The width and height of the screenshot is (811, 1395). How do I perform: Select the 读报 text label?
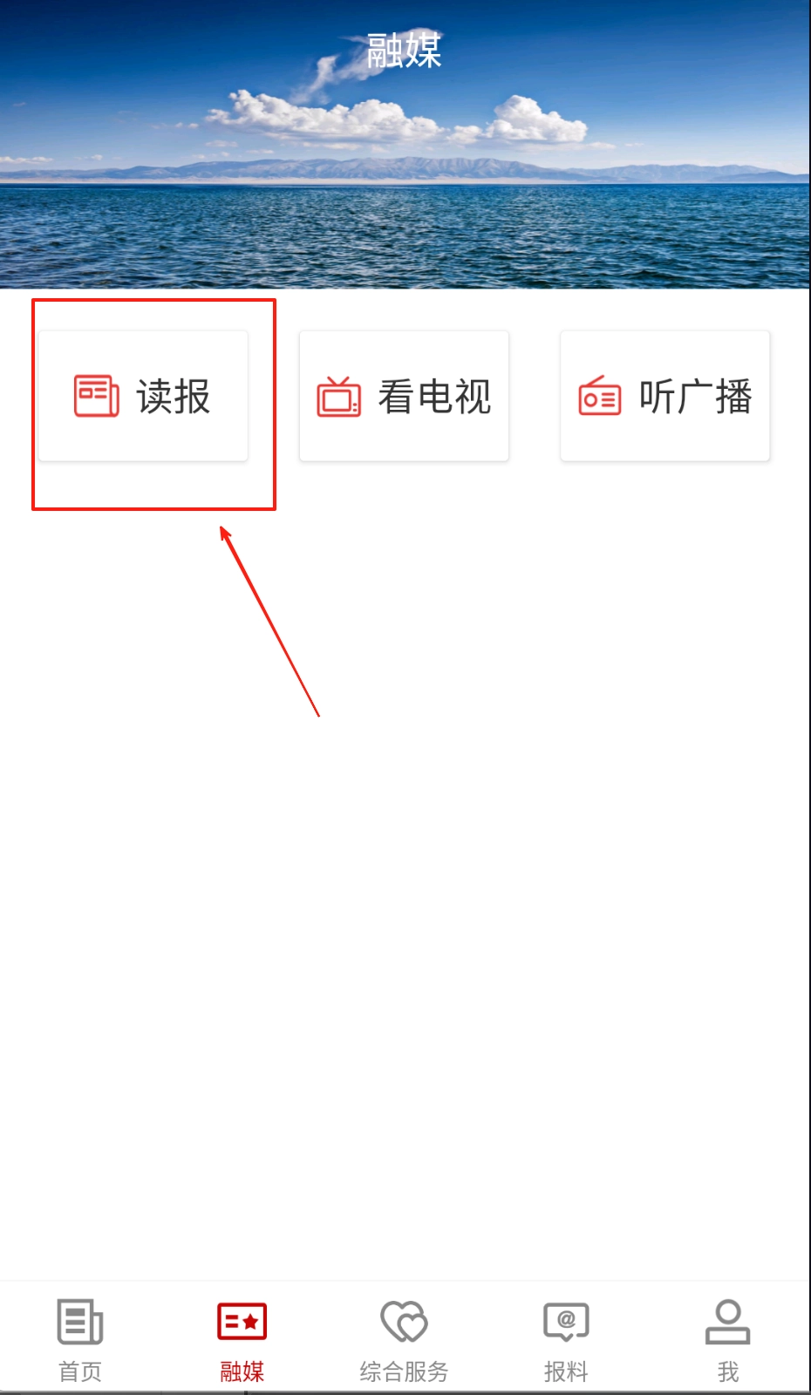[174, 397]
